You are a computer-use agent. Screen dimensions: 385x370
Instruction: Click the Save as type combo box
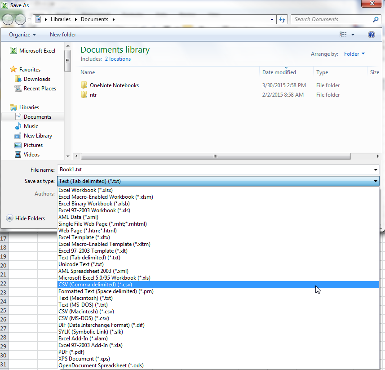pyautogui.click(x=218, y=181)
